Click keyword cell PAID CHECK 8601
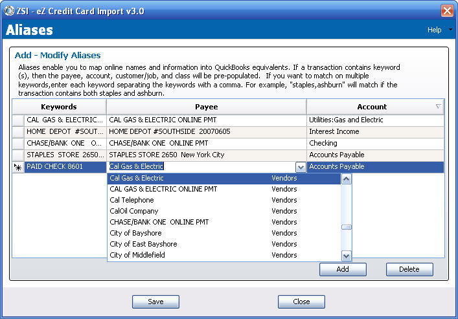The image size is (458, 319). (x=65, y=167)
